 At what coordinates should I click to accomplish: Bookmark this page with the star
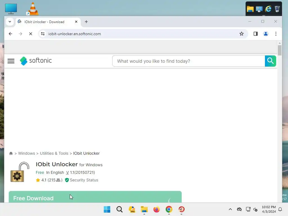[241, 34]
